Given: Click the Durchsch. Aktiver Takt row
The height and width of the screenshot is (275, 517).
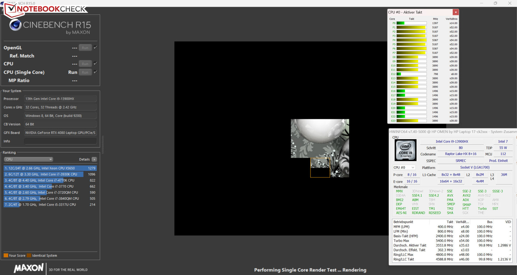Looking at the screenshot, I should [x=452, y=245].
